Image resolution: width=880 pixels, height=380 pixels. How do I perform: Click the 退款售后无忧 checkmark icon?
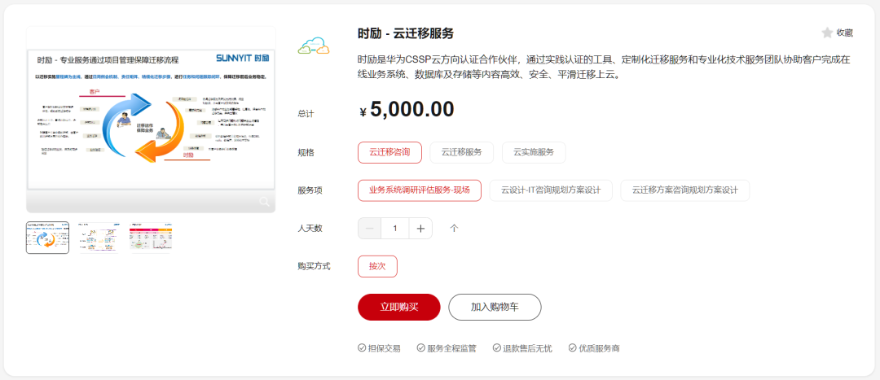click(497, 348)
